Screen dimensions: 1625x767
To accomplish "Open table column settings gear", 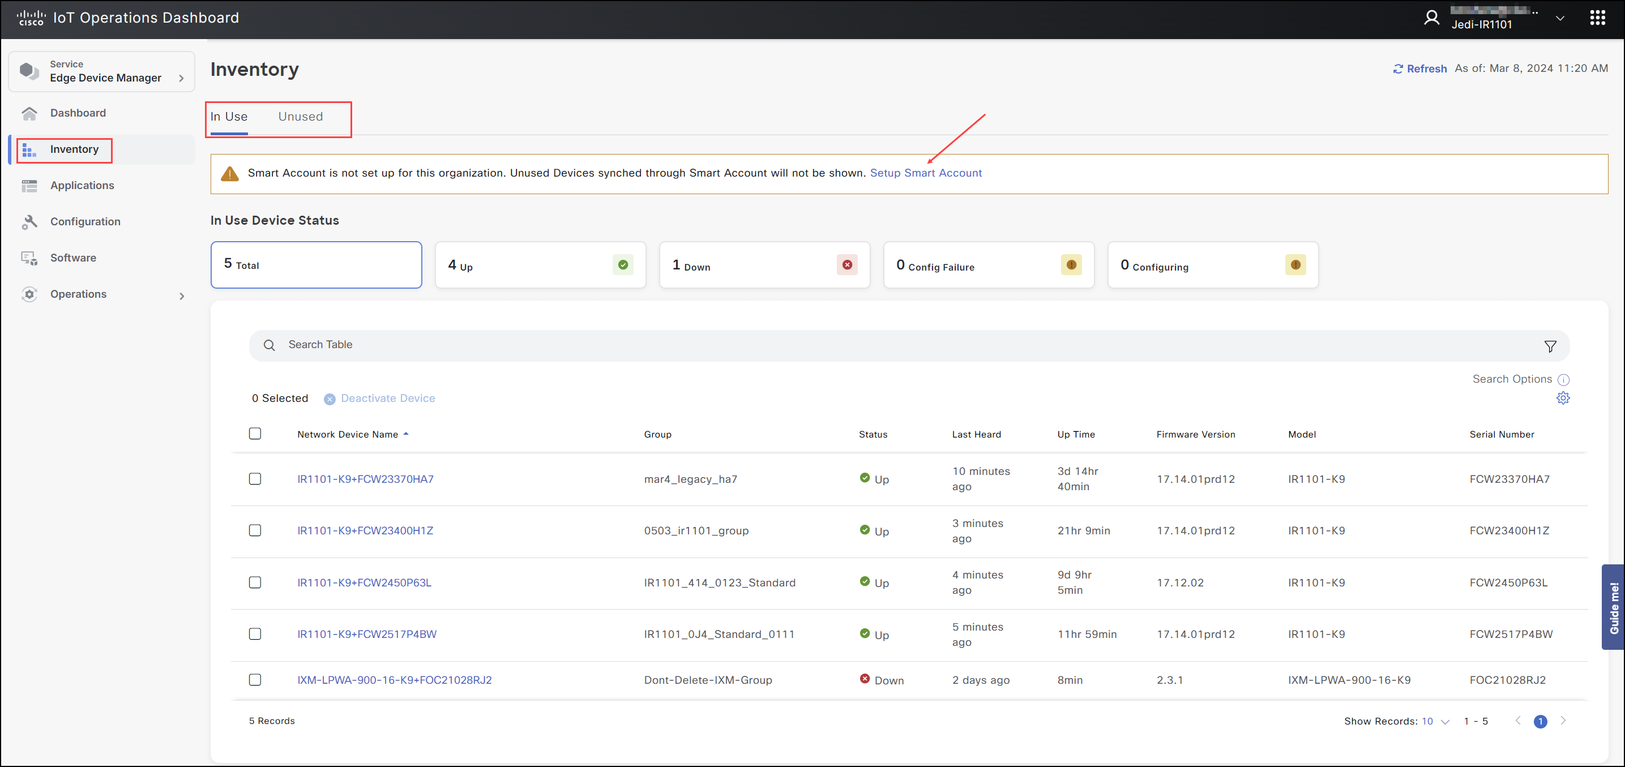I will pos(1563,398).
